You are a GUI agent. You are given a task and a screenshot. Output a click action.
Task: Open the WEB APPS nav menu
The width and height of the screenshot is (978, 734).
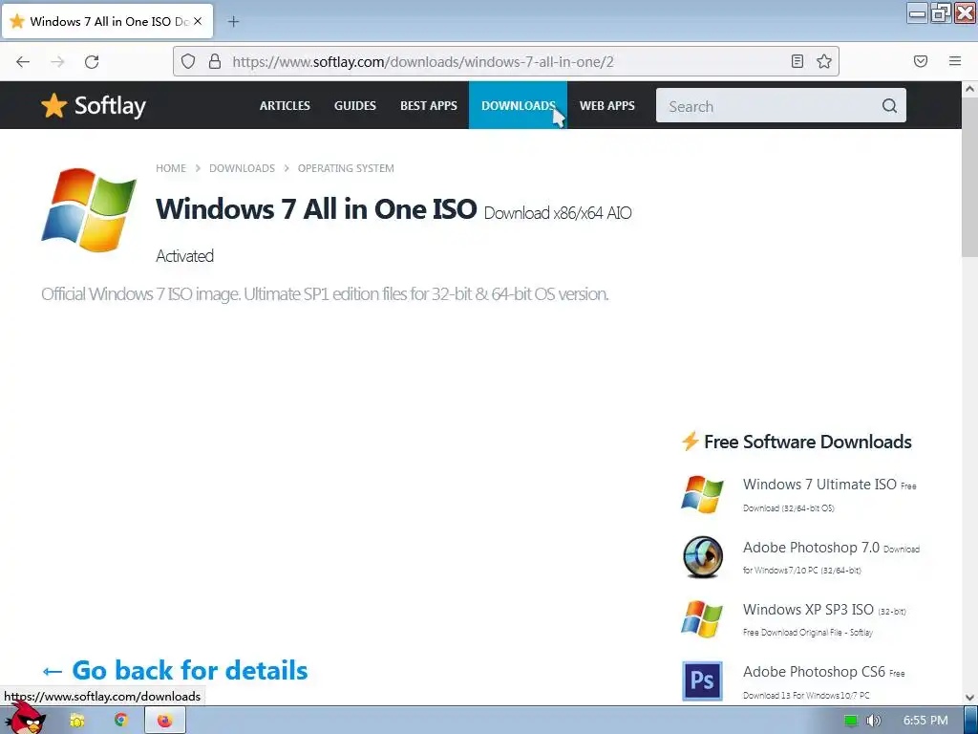tap(606, 105)
